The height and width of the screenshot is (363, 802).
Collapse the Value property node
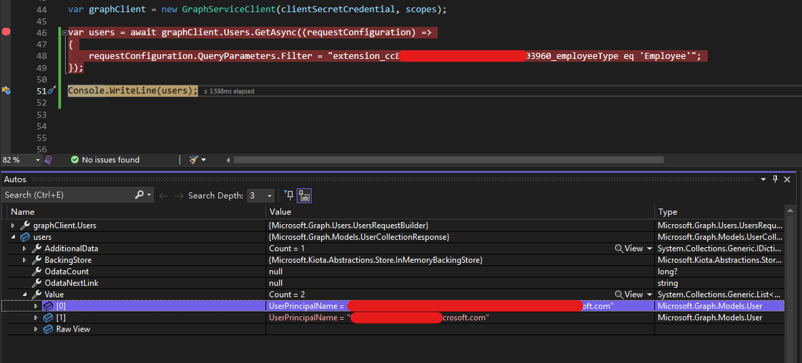click(x=24, y=295)
